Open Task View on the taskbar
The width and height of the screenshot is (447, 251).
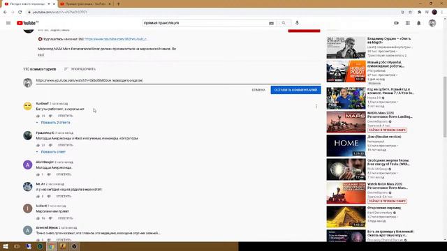(x=17, y=246)
